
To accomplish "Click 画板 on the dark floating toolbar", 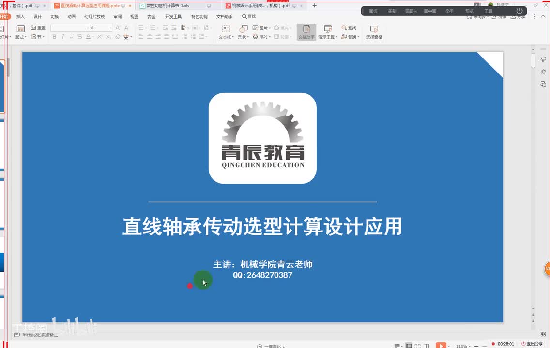I will [373, 11].
